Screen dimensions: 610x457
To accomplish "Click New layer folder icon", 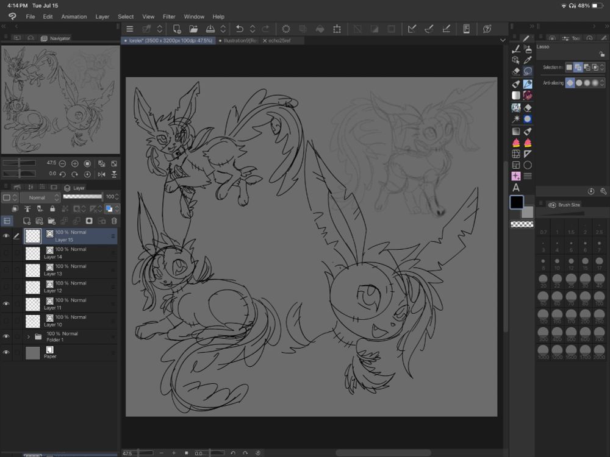I will [51, 221].
